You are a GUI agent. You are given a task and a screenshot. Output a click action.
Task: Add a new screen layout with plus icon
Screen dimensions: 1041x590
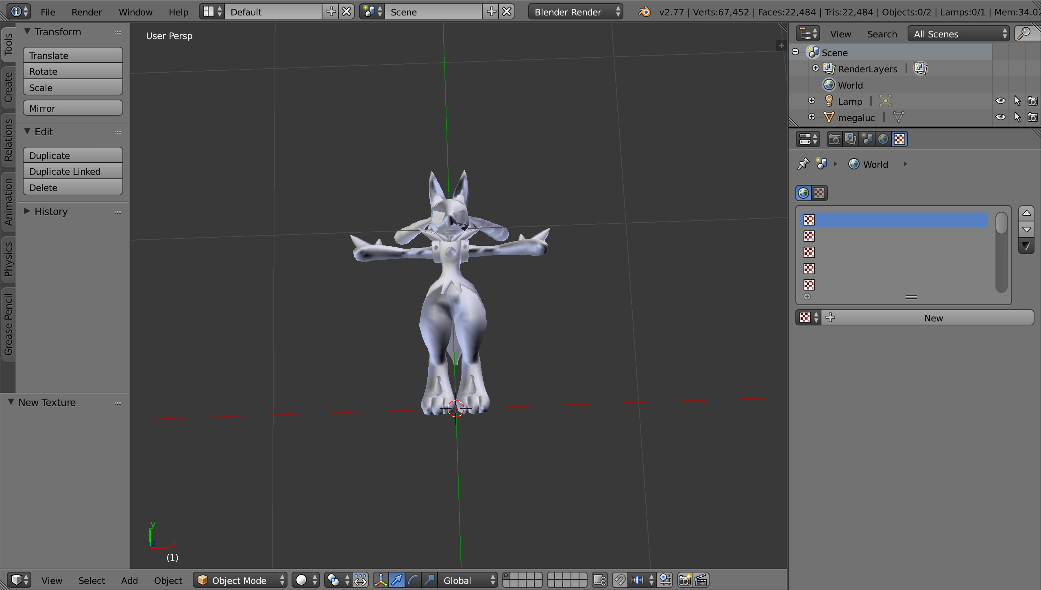pyautogui.click(x=331, y=12)
